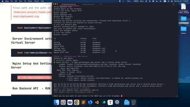The width and height of the screenshot is (190, 107).
Task: Open Warp terminal from the dock
Action: (x=104, y=102)
